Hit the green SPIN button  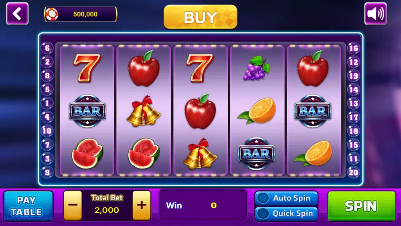point(361,206)
